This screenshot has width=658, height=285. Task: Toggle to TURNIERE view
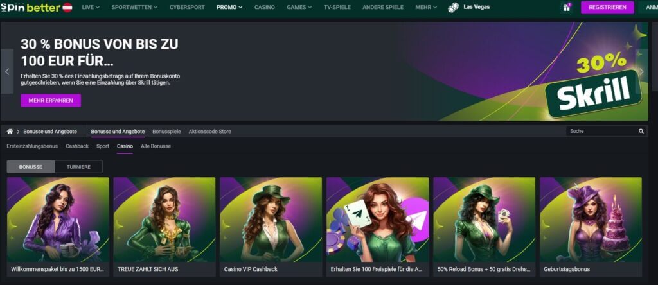point(78,167)
